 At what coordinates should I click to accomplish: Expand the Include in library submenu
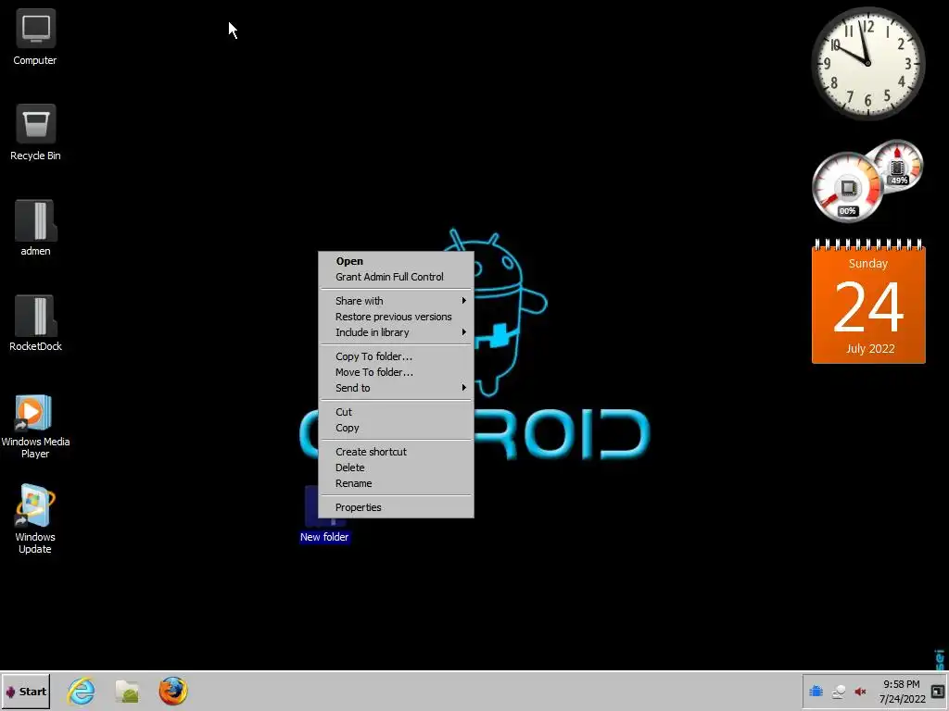396,332
